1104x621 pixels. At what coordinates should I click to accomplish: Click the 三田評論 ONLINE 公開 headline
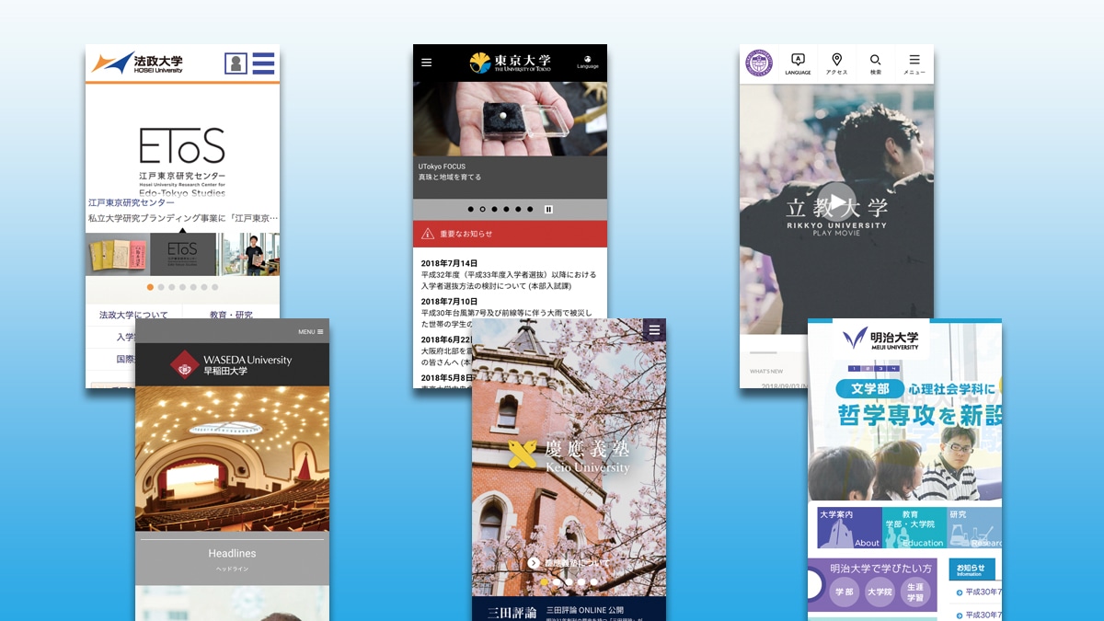(585, 609)
